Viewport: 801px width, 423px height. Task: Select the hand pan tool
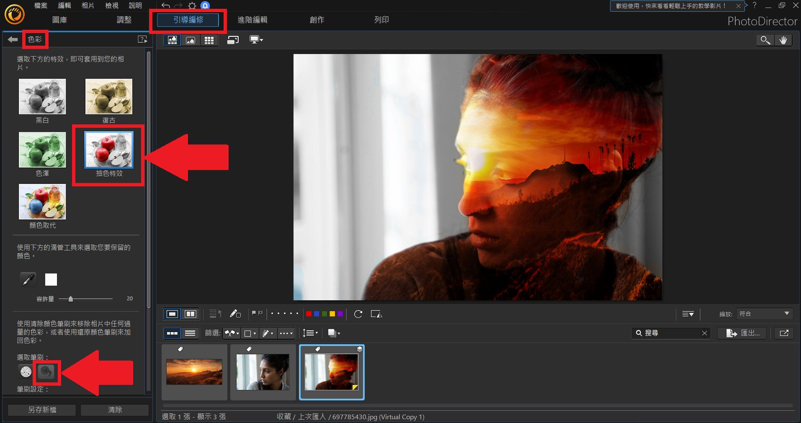tap(783, 40)
